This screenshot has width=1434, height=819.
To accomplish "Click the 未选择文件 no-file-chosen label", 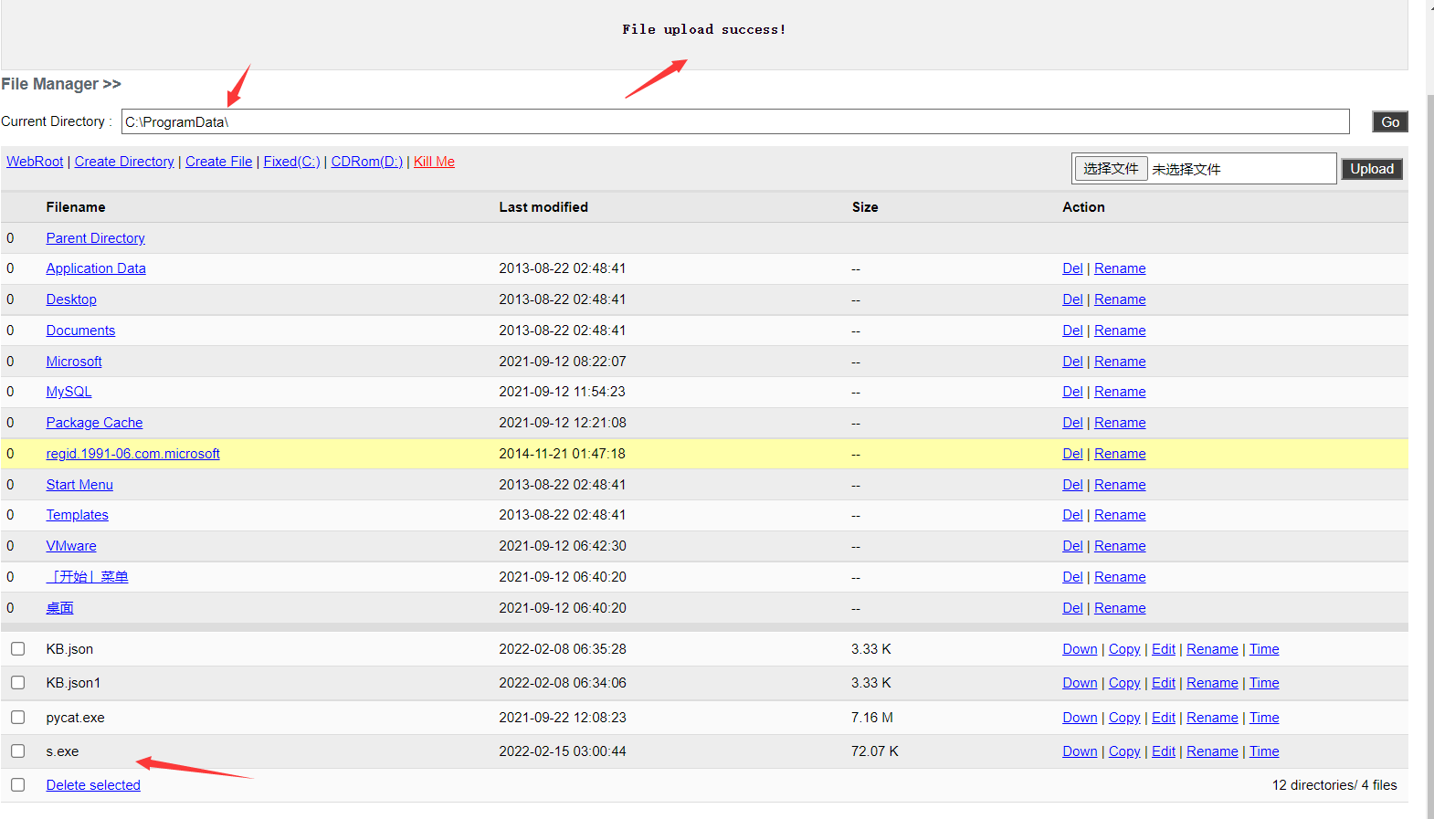I will click(x=1186, y=169).
